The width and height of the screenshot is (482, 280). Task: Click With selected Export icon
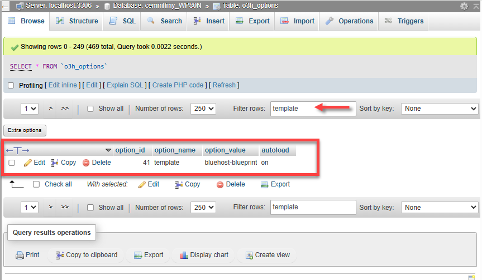(x=264, y=185)
